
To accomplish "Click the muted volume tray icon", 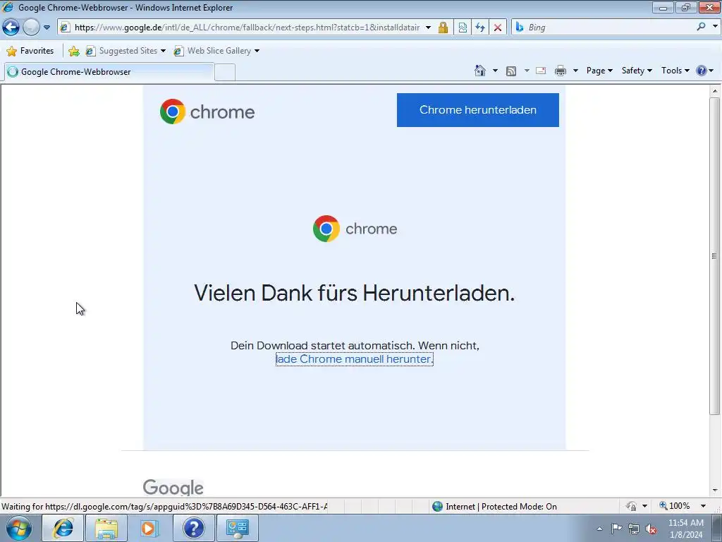I will pyautogui.click(x=651, y=529).
